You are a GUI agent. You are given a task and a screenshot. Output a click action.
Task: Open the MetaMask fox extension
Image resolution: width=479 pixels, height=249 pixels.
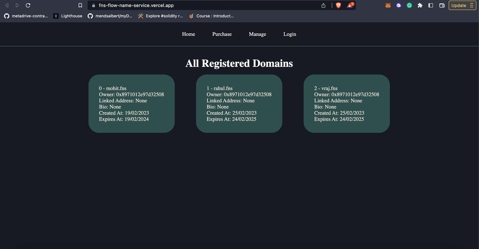(x=388, y=5)
